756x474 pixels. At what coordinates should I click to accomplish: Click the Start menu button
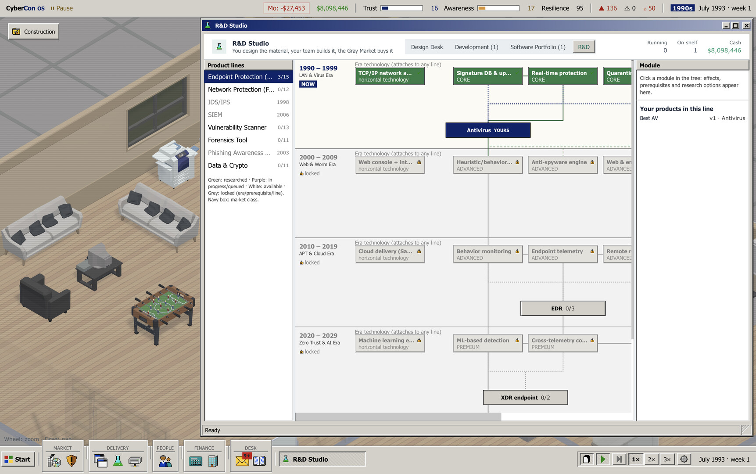pyautogui.click(x=18, y=459)
